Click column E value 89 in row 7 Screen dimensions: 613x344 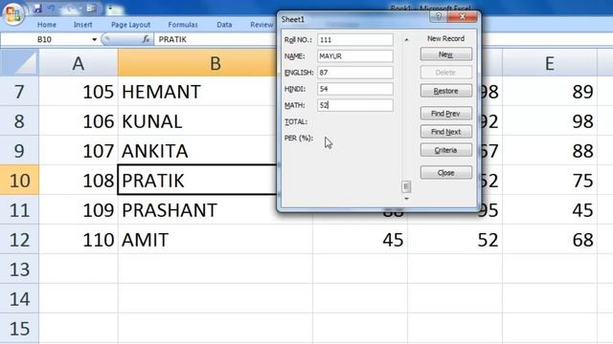click(550, 92)
